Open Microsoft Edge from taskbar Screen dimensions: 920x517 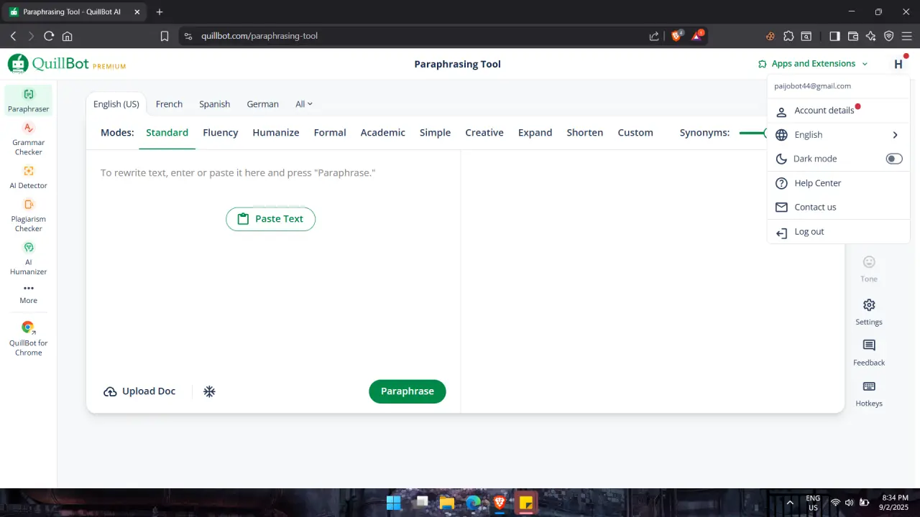(473, 503)
